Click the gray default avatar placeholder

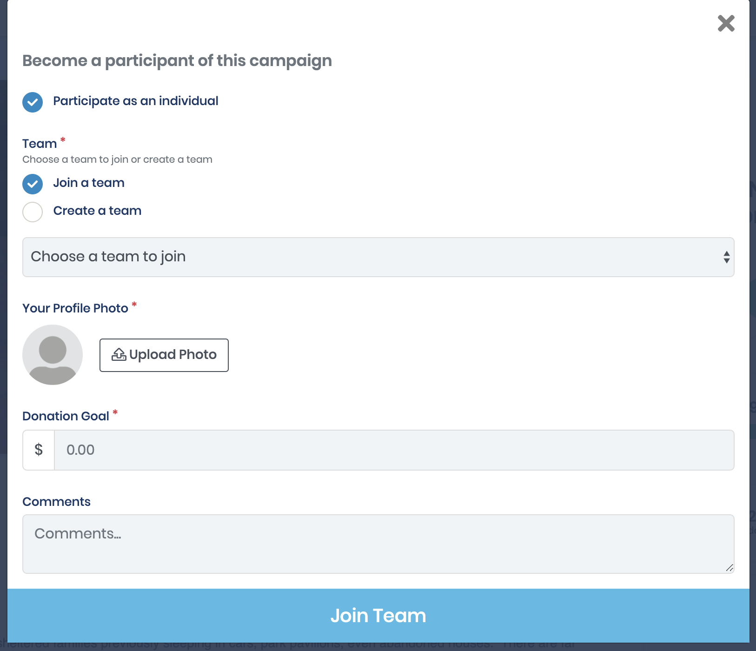(53, 355)
